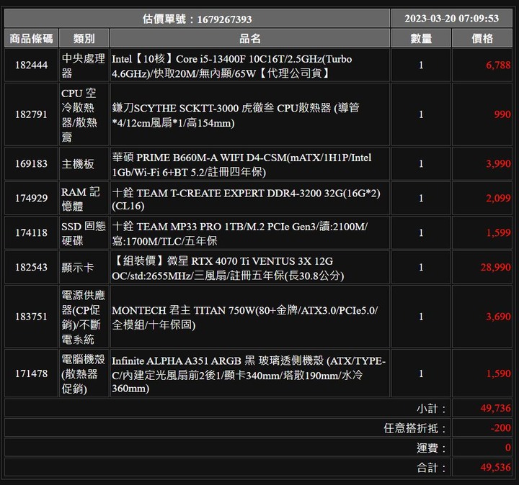Viewport: 519px width, 485px height.
Task: Click the price 990
Action: click(x=502, y=114)
